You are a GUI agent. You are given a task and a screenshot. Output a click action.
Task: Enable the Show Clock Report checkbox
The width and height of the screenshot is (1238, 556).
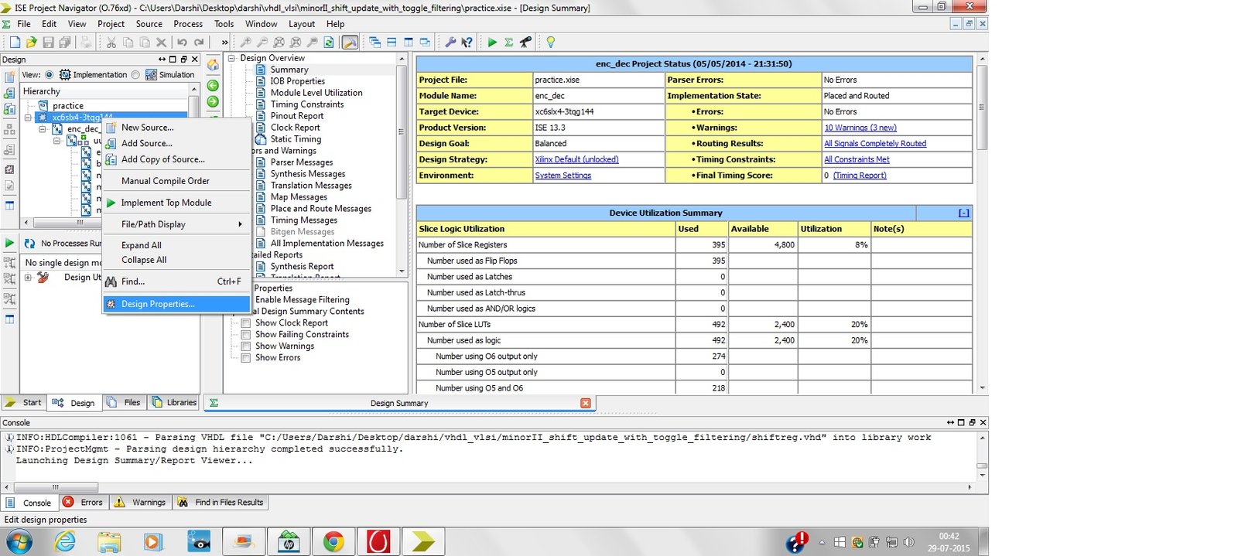(246, 323)
